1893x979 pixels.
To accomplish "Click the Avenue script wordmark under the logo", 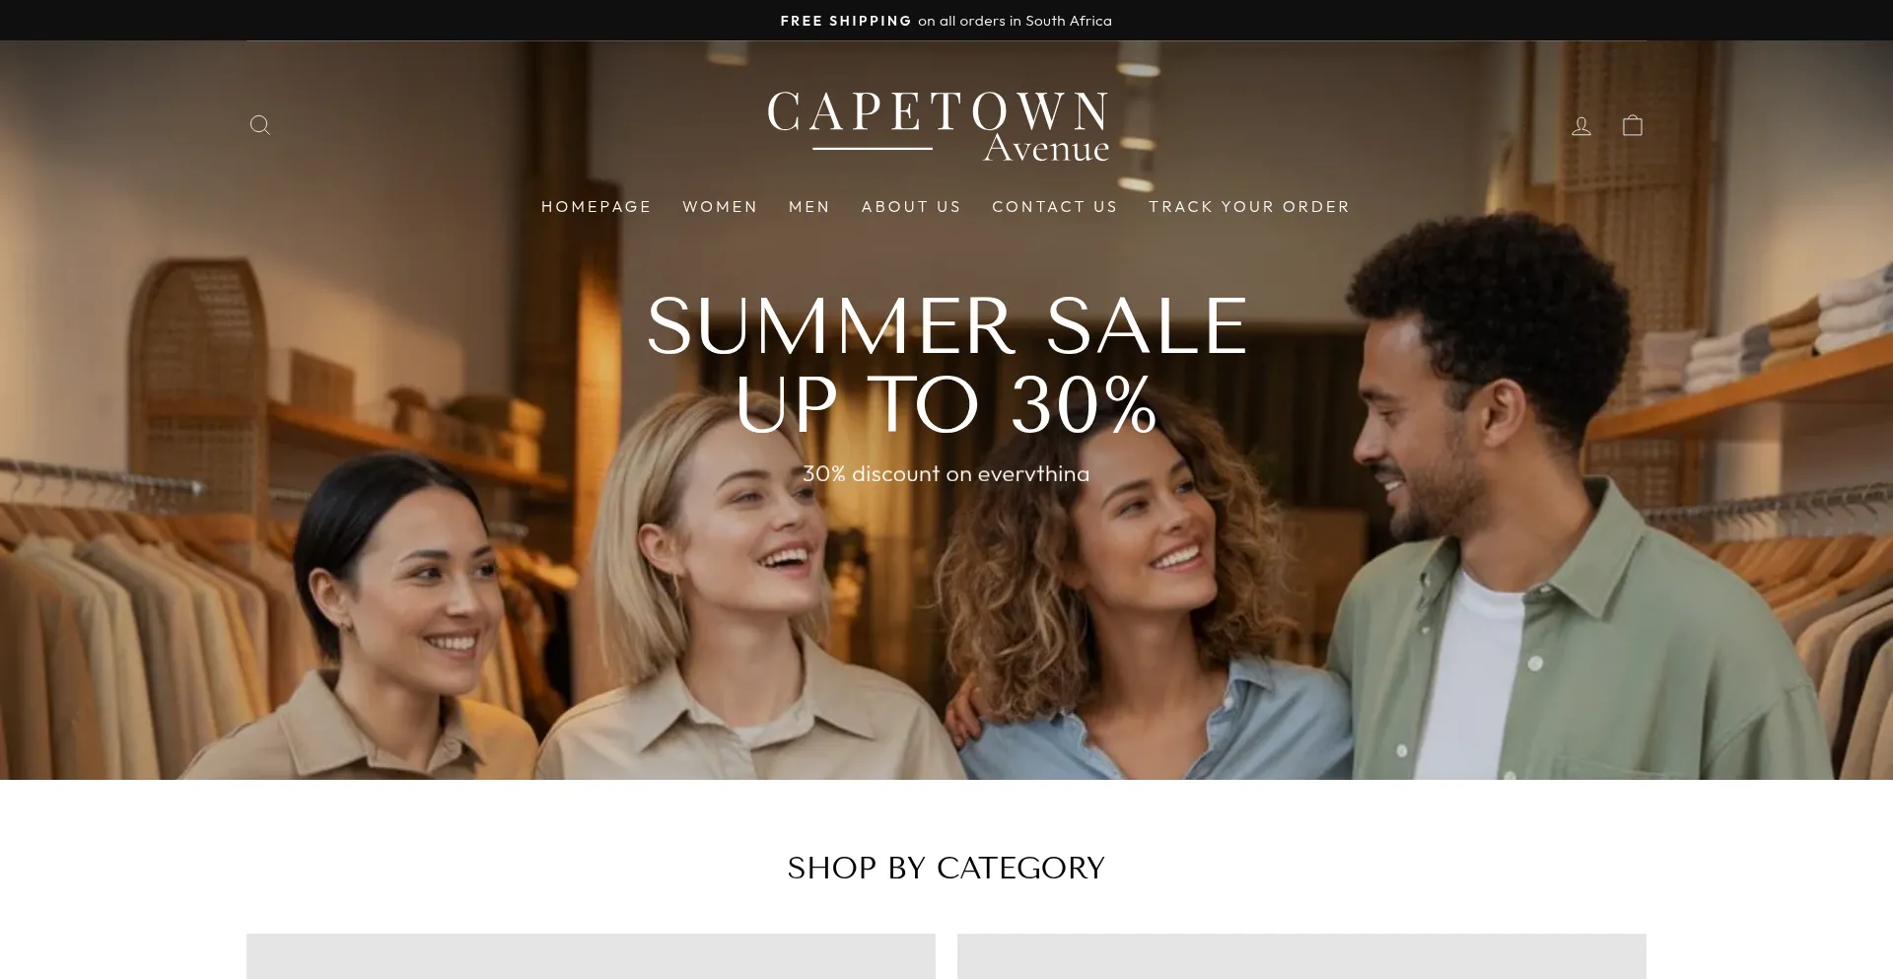I will point(1046,148).
